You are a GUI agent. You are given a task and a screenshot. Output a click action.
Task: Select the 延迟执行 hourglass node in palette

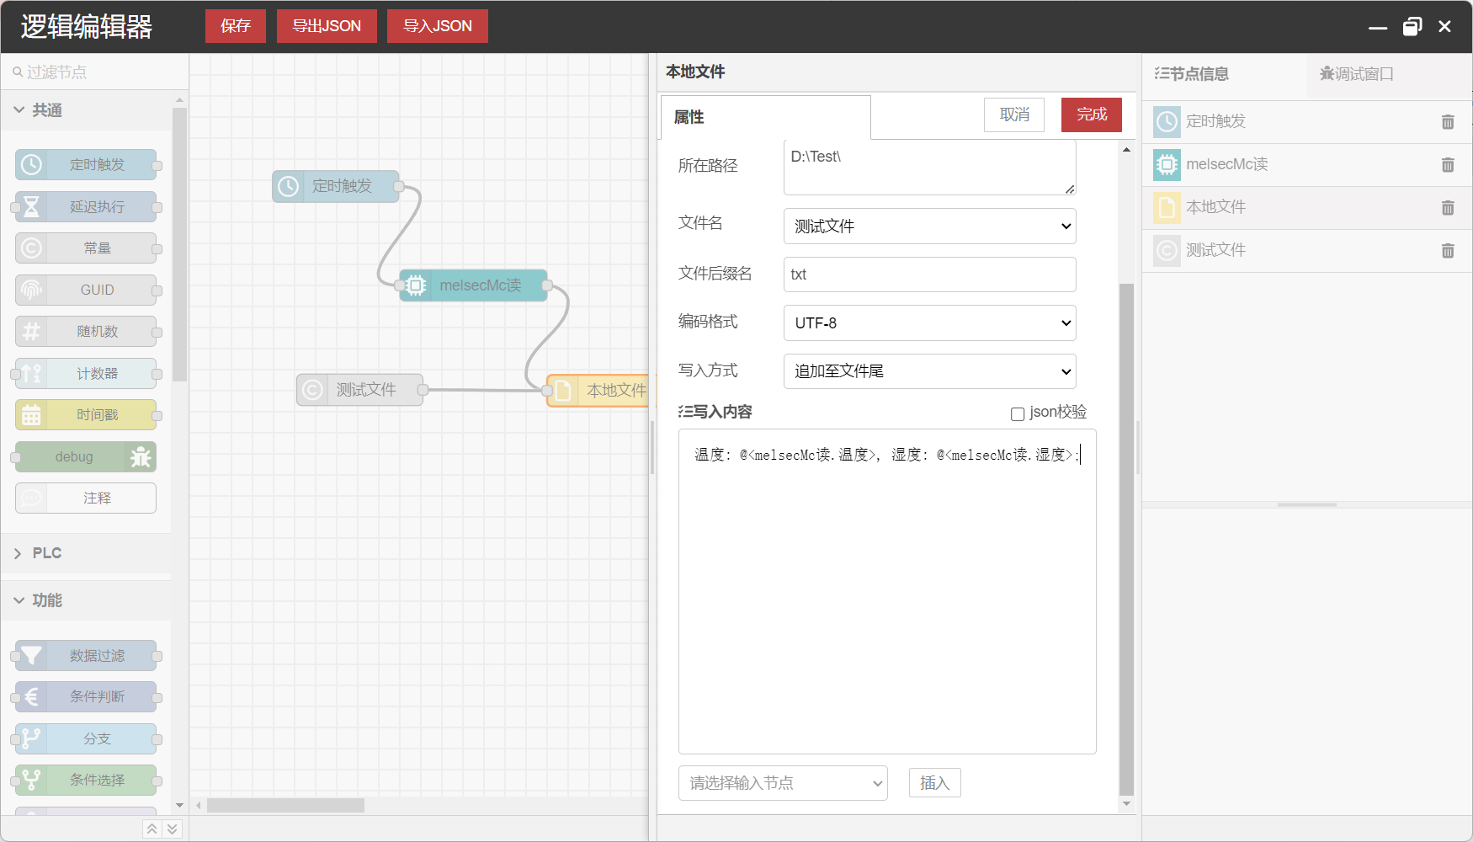pos(86,207)
